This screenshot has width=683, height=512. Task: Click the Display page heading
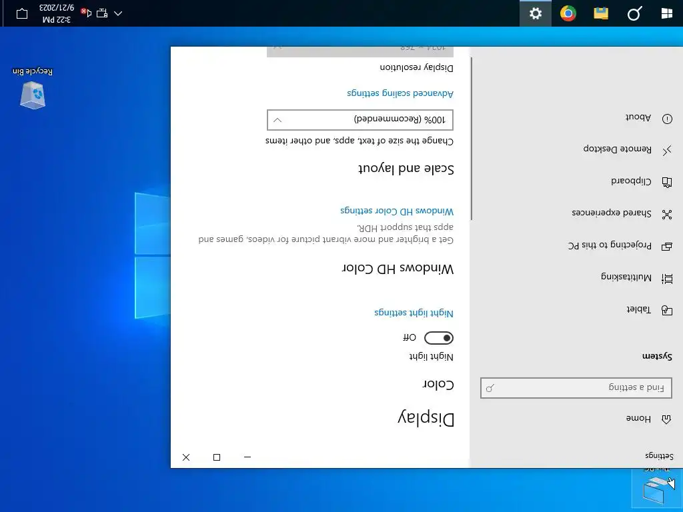tap(426, 418)
